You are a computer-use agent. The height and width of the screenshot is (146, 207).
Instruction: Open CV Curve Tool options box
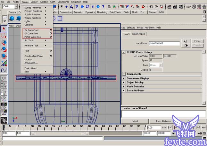click(x=50, y=30)
